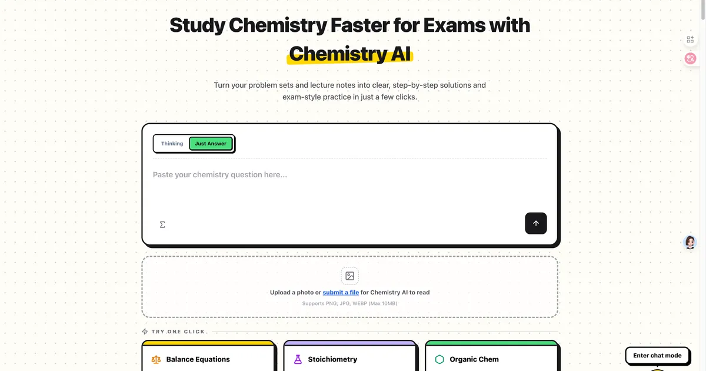Open the submit a file link

tap(341, 292)
